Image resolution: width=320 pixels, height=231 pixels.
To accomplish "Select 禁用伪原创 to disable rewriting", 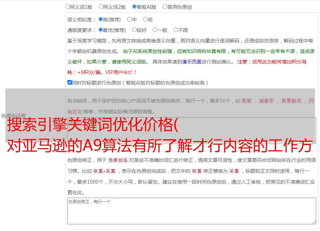I will 165,7.
